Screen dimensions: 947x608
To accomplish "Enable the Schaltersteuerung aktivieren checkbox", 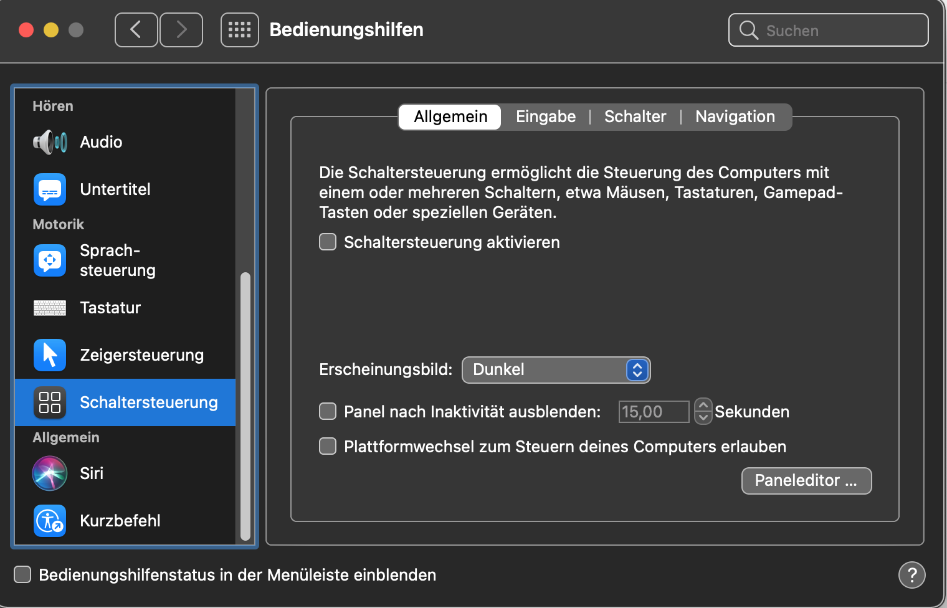I will [x=328, y=242].
